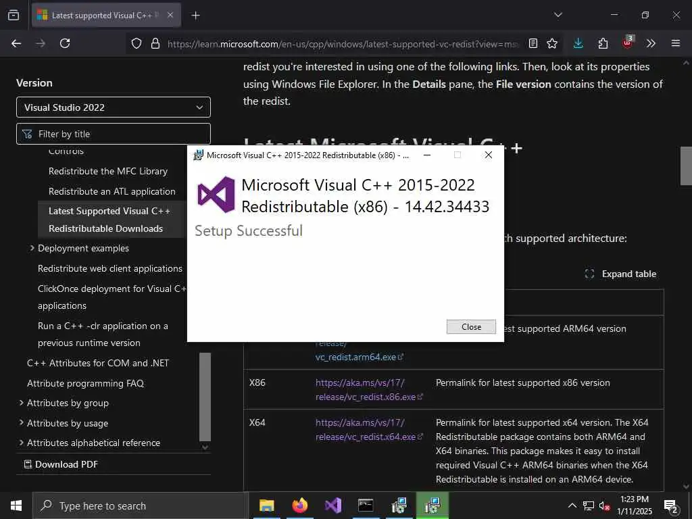Open the vc_redist.x64.exe permalink
The height and width of the screenshot is (519, 692).
pos(369,429)
